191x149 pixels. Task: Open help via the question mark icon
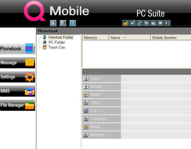pyautogui.click(x=73, y=23)
